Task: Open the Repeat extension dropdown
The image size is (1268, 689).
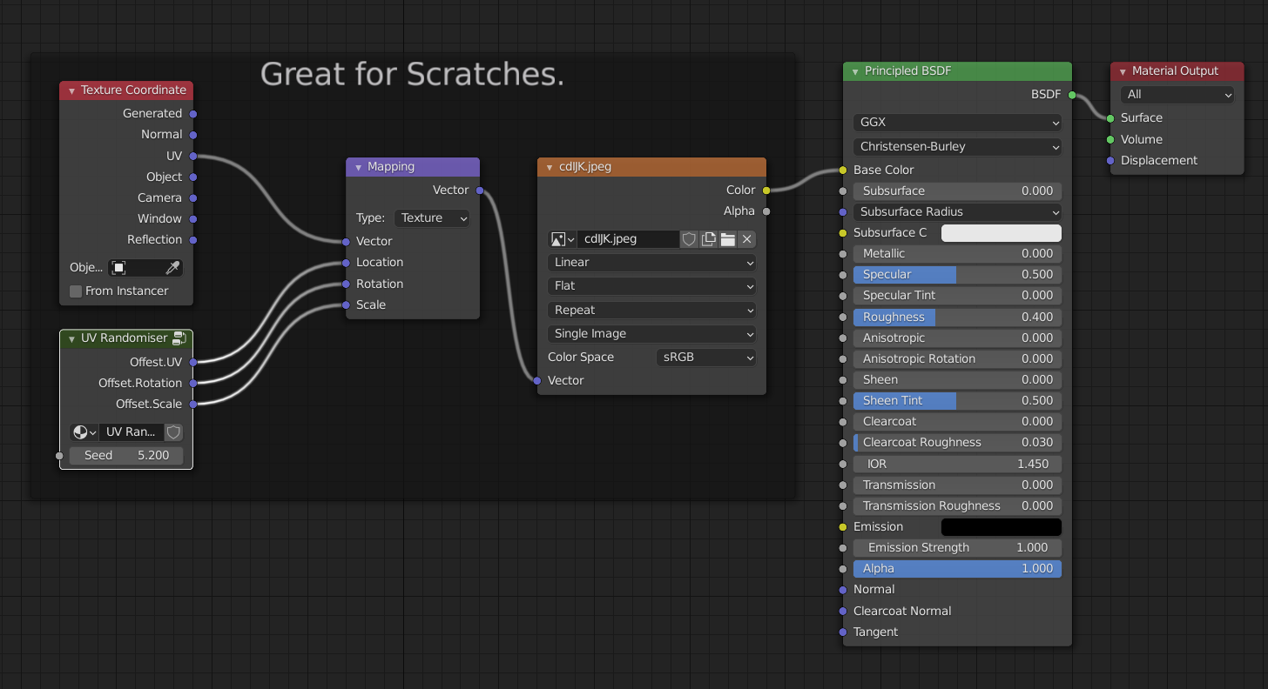Action: tap(651, 310)
